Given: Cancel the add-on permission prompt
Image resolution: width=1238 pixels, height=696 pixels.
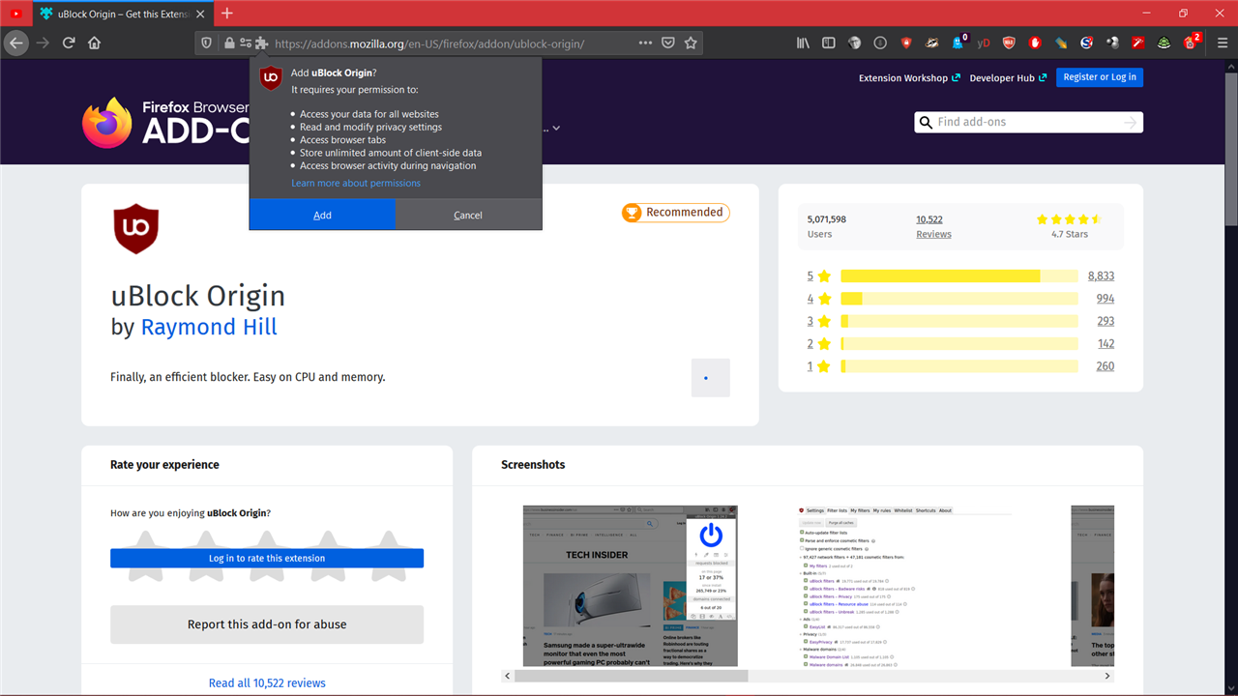Looking at the screenshot, I should click(x=468, y=215).
